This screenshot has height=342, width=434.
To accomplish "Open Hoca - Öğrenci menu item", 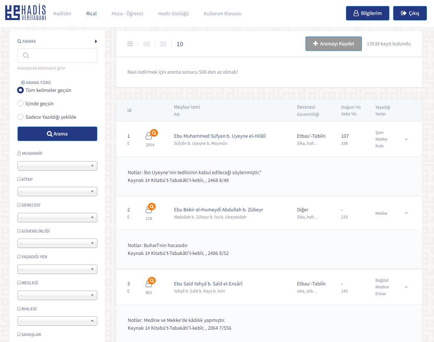I will pyautogui.click(x=127, y=13).
